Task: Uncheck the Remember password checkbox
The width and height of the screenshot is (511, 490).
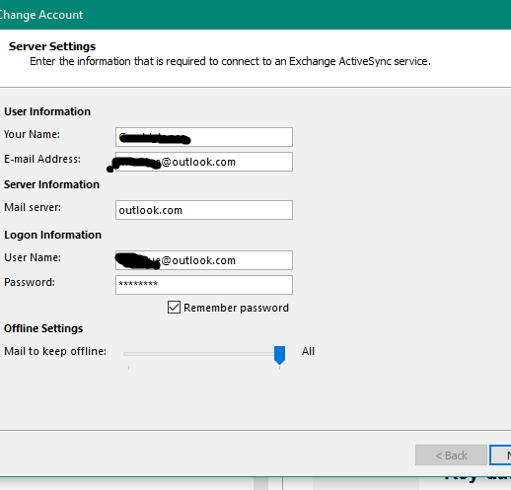Action: (x=174, y=308)
